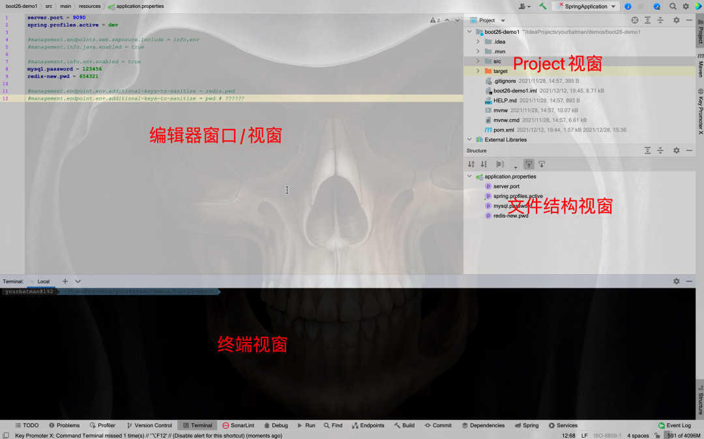Screen dimensions: 704x439
Task: Click Expand All in the Structure panel header
Action: tap(647, 150)
